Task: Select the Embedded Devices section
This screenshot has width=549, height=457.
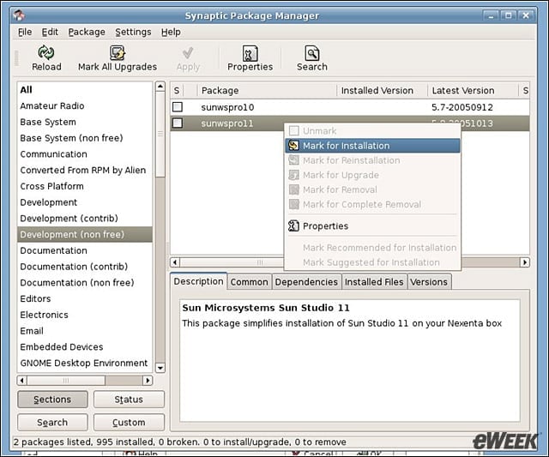Action: pyautogui.click(x=85, y=347)
